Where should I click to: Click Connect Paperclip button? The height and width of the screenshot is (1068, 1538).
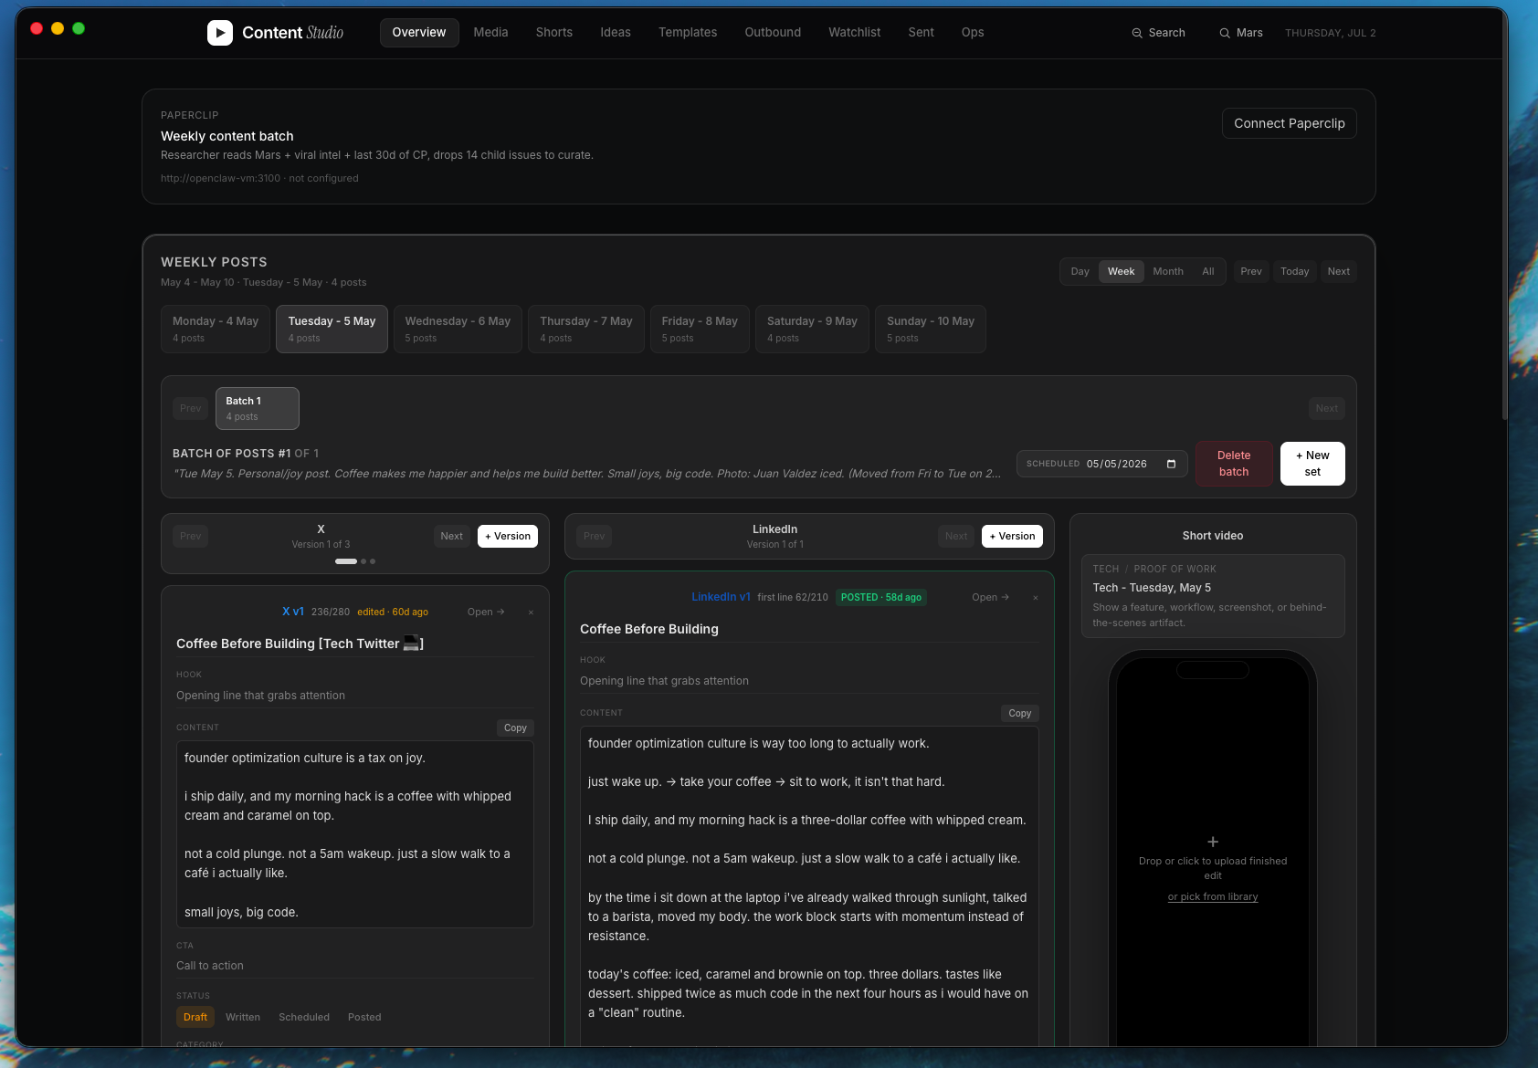[1290, 123]
